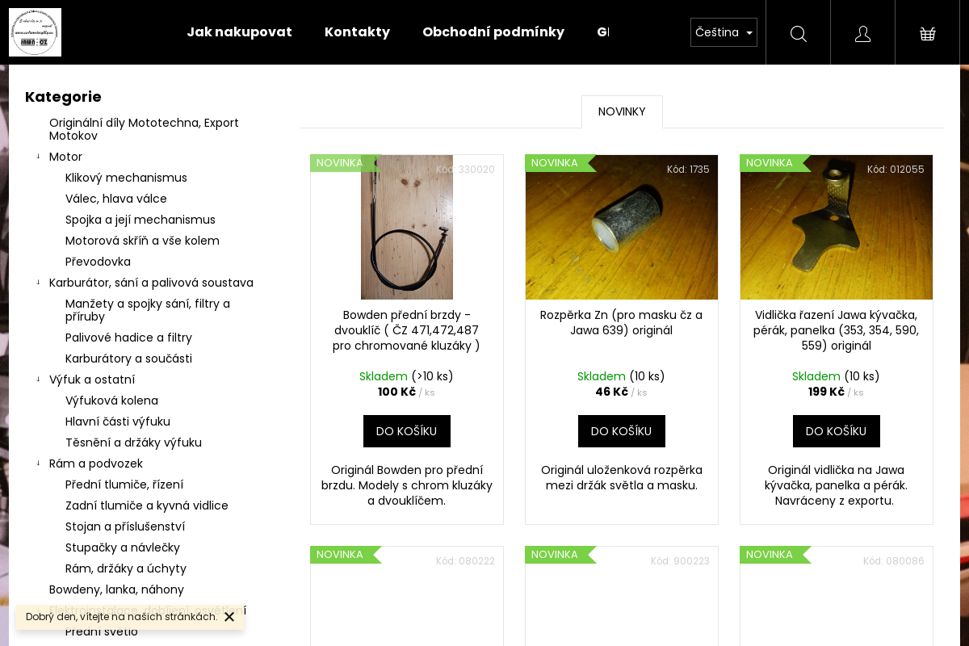The image size is (969, 646).
Task: Open the shopping basket icon
Action: click(x=927, y=33)
